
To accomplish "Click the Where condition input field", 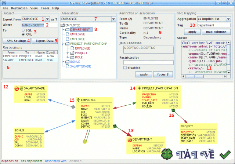I will click(x=40, y=25).
